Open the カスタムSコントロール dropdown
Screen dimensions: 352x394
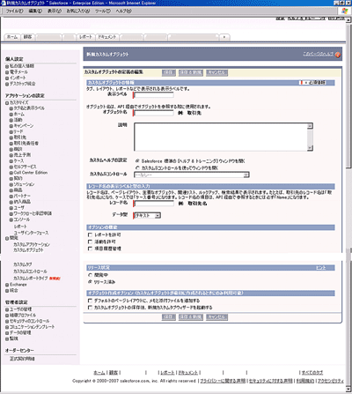click(x=192, y=175)
